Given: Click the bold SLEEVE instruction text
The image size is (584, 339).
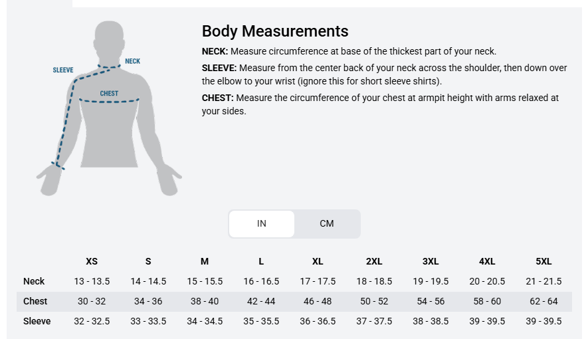Looking at the screenshot, I should (x=219, y=68).
